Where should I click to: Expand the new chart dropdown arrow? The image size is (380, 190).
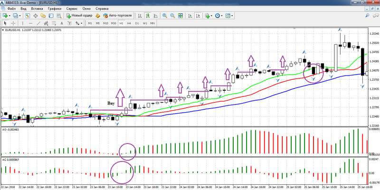click(9, 16)
